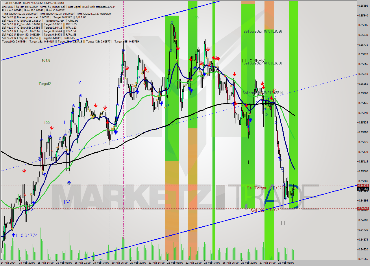This screenshot has width=370, height=266.
Task: Click the '27 Feb 14:00' time label
Action: pyautogui.click(x=268, y=263)
